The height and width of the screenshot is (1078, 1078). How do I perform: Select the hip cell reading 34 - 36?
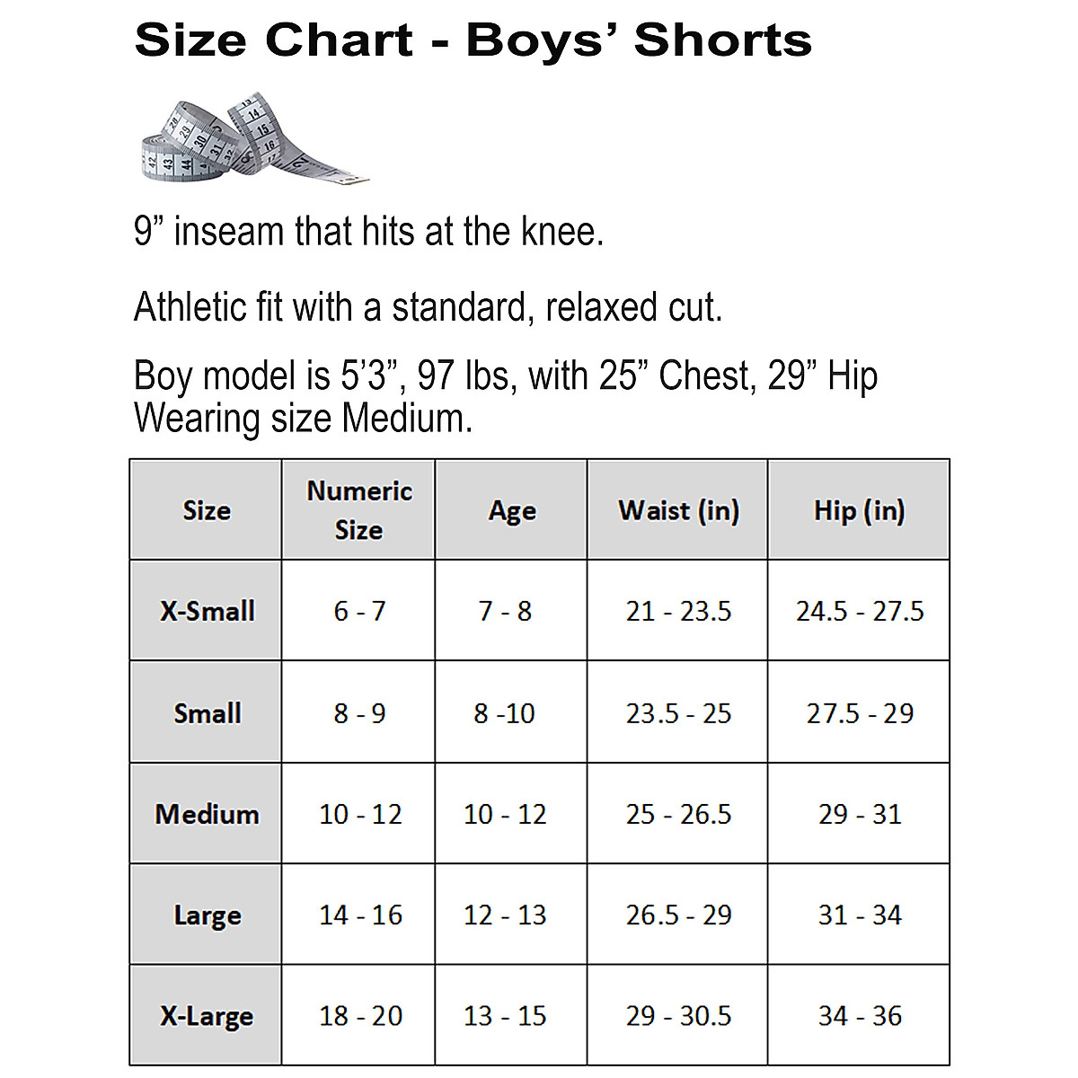click(x=859, y=1016)
